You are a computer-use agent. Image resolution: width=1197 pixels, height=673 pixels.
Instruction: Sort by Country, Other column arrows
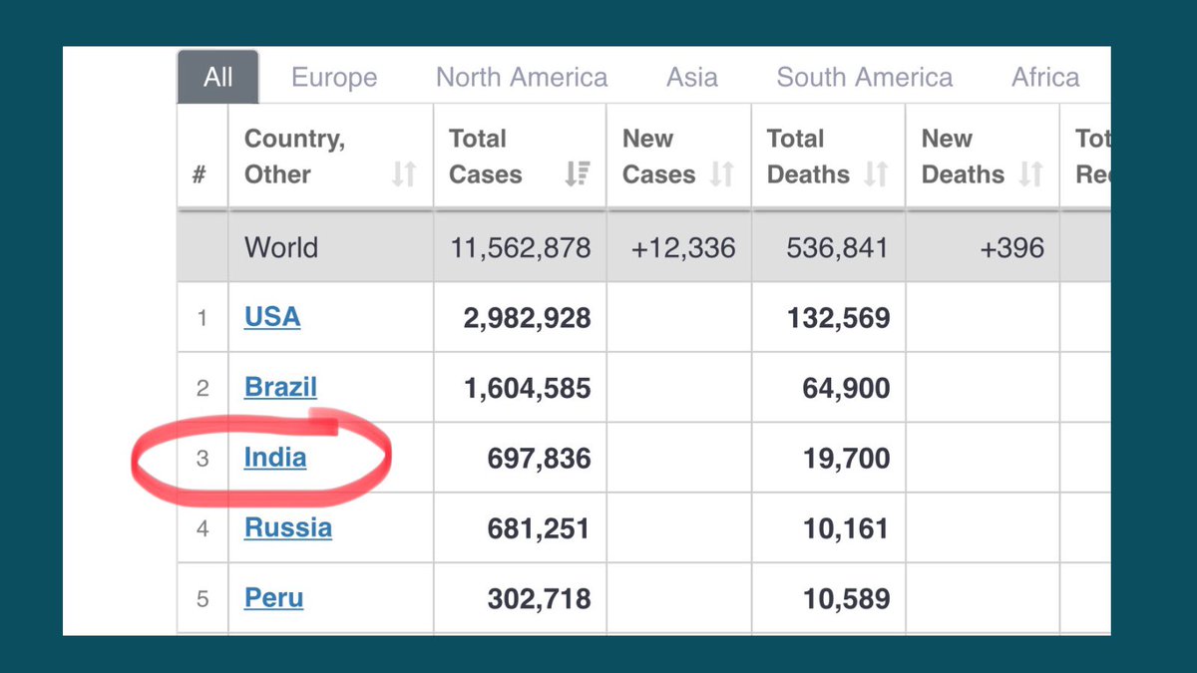[404, 174]
